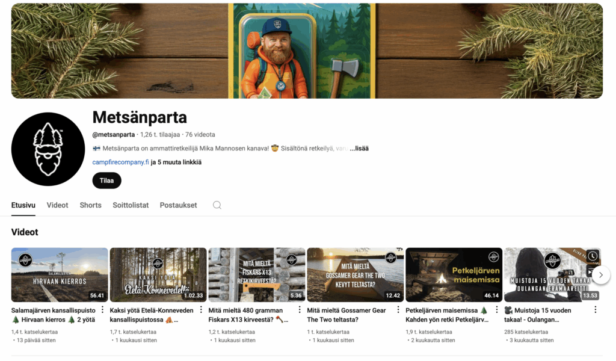Screen dimensions: 616x361
Task: Expand channel description with ...lisää
Action: click(x=359, y=149)
